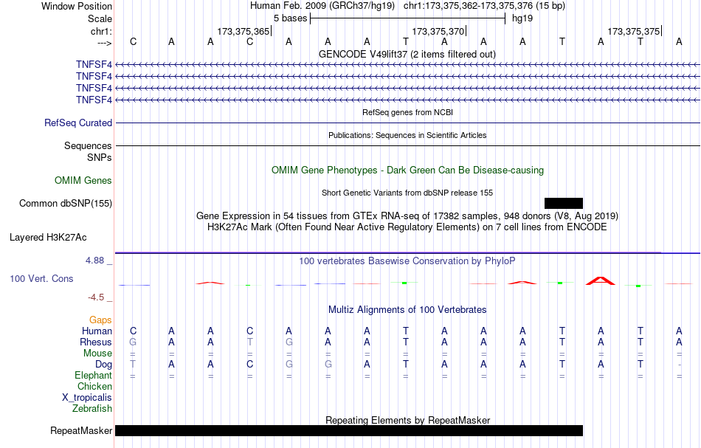Open 'GENCODE V49lift37 (2 items filtered out)' track title
Screen dimensions: 701x448
click(x=407, y=55)
